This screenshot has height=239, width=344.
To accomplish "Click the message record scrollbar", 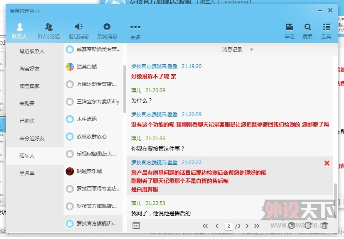I will 335,201.
